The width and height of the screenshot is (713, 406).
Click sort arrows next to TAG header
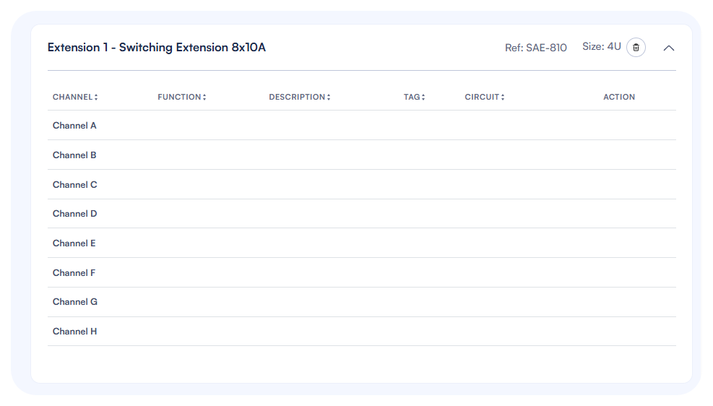423,98
